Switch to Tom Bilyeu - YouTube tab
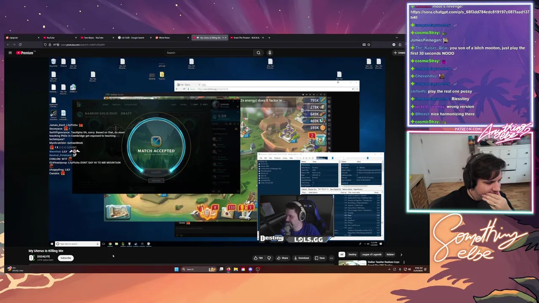 [98, 37]
